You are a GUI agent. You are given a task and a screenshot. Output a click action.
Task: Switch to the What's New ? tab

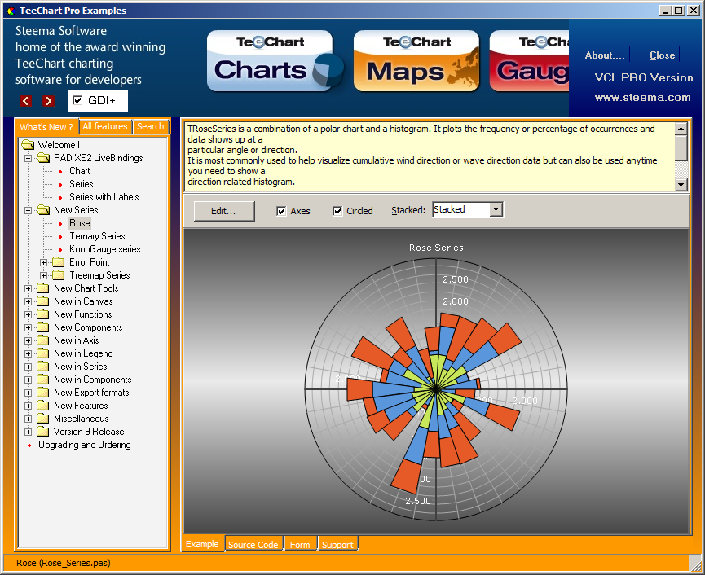(46, 127)
